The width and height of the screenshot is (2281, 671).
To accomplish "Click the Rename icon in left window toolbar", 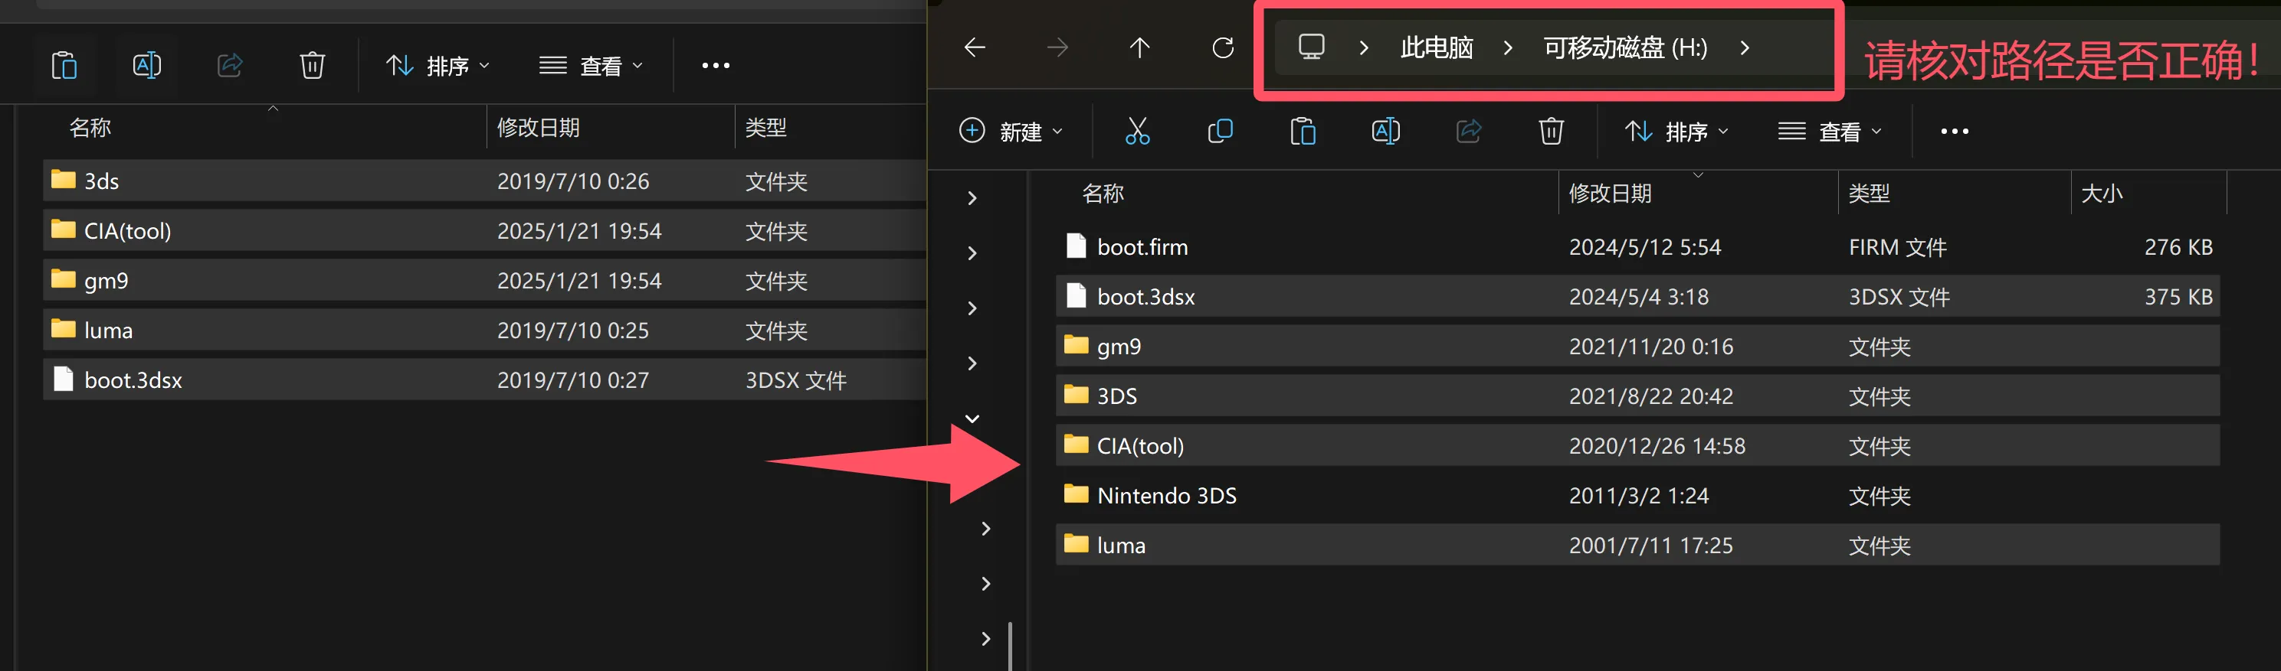I will coord(146,66).
